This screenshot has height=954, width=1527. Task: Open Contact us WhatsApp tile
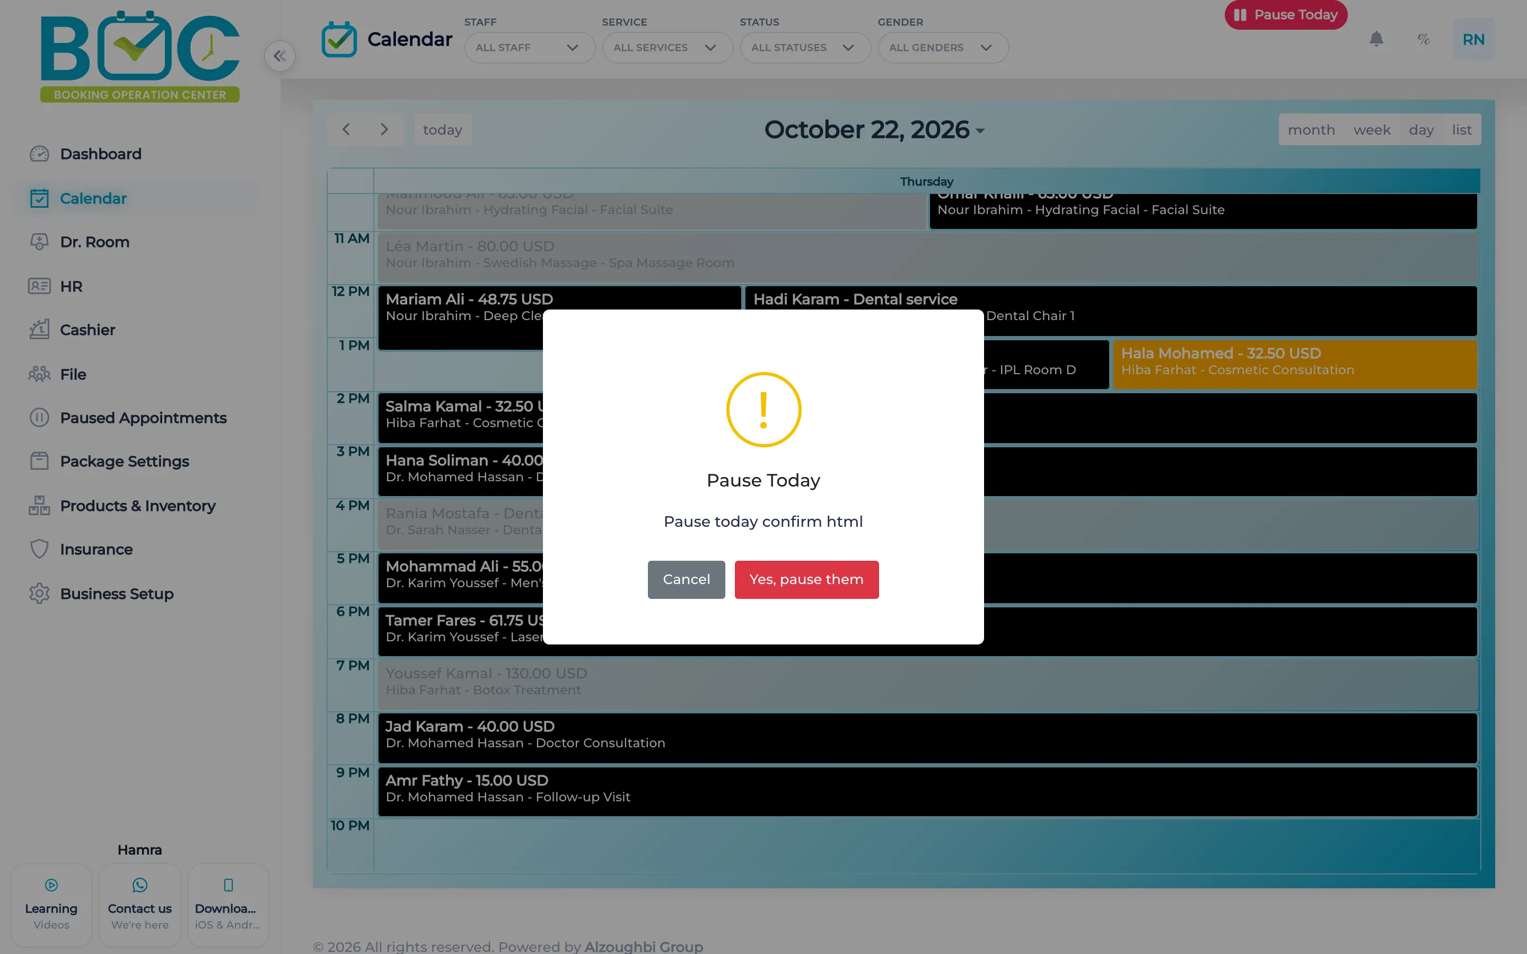[139, 905]
